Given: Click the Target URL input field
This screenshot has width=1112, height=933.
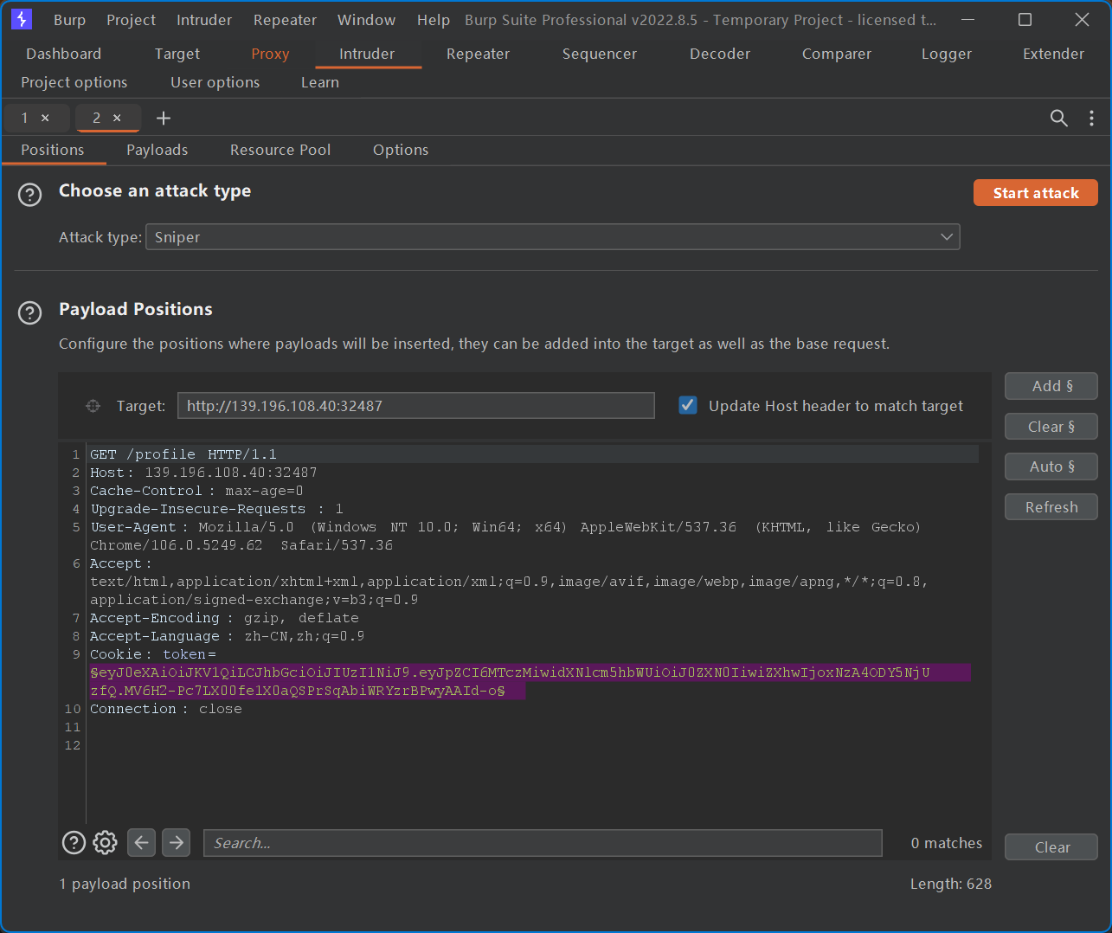Looking at the screenshot, I should click(415, 406).
